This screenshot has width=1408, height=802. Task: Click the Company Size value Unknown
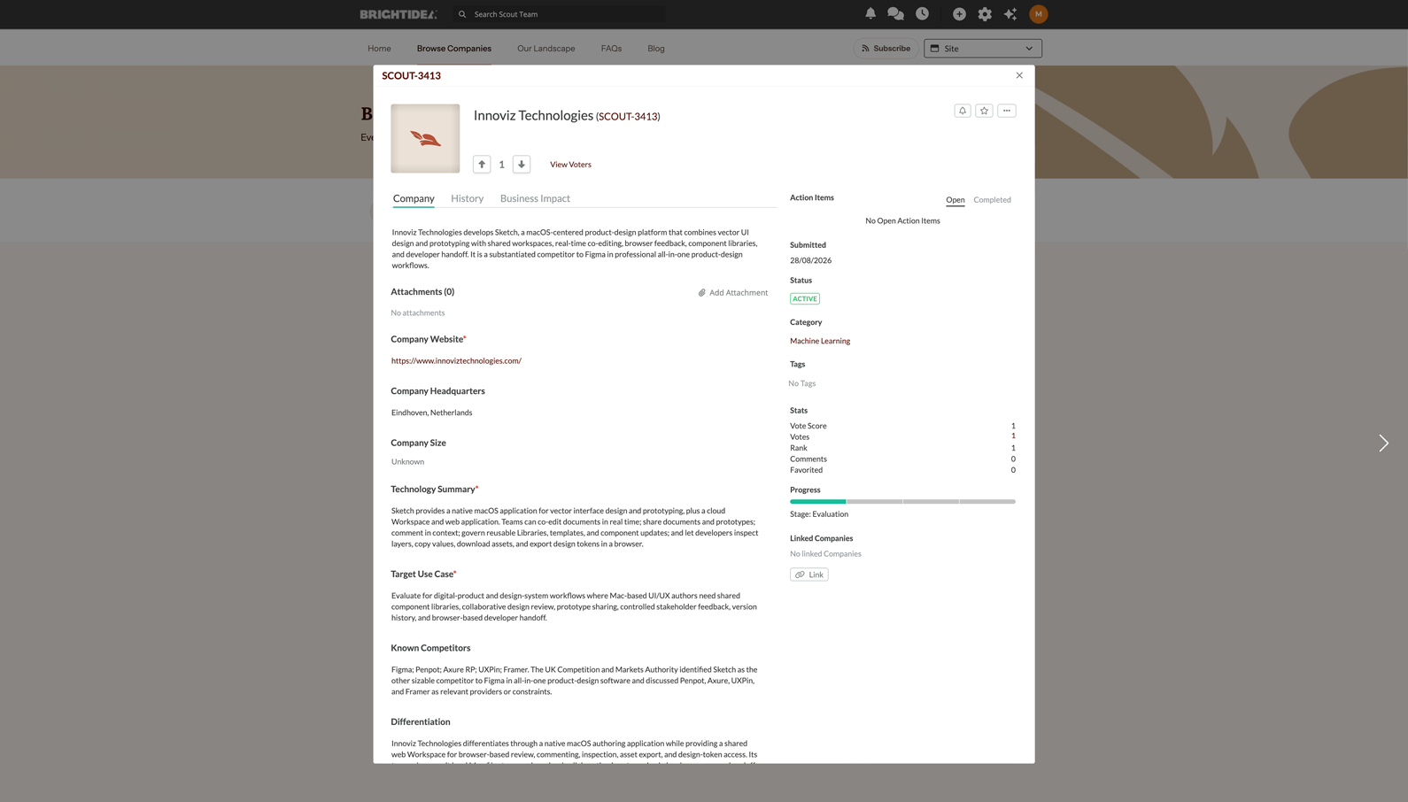[407, 462]
